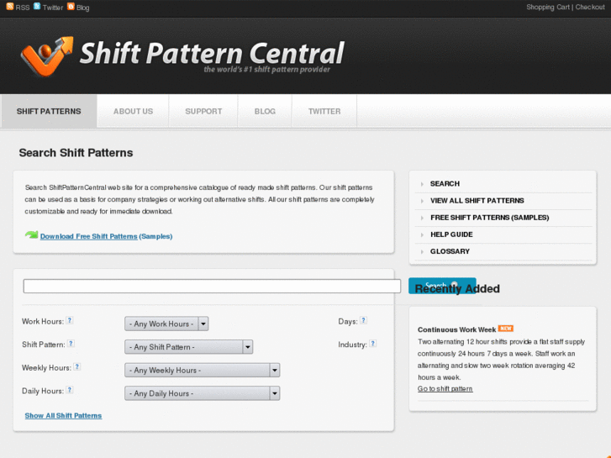The image size is (611, 458).
Task: Click the help icon beside Days
Action: pos(364,320)
